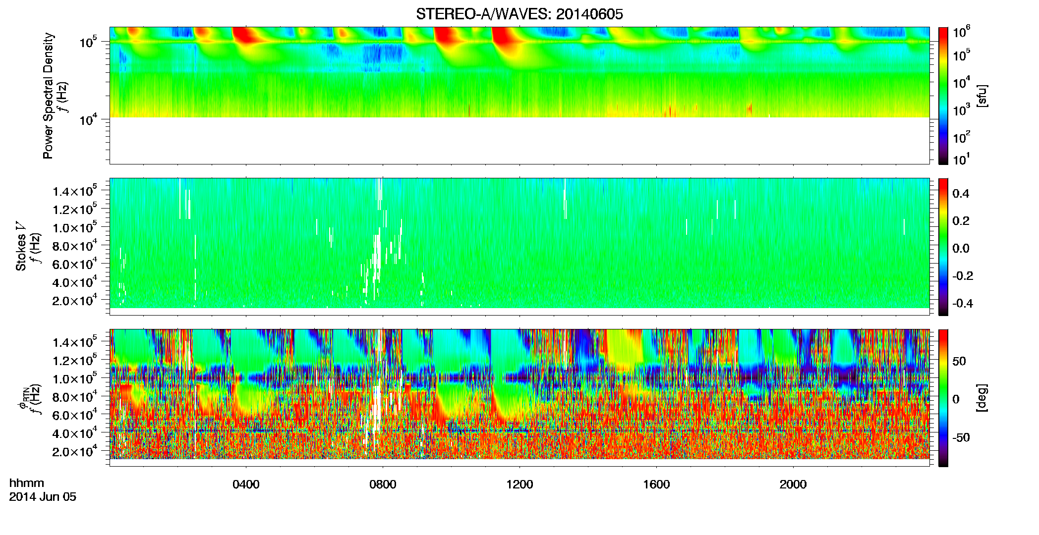Select 0.4 on the Stokes V color bar
This screenshot has width=1039, height=535.
(x=961, y=194)
